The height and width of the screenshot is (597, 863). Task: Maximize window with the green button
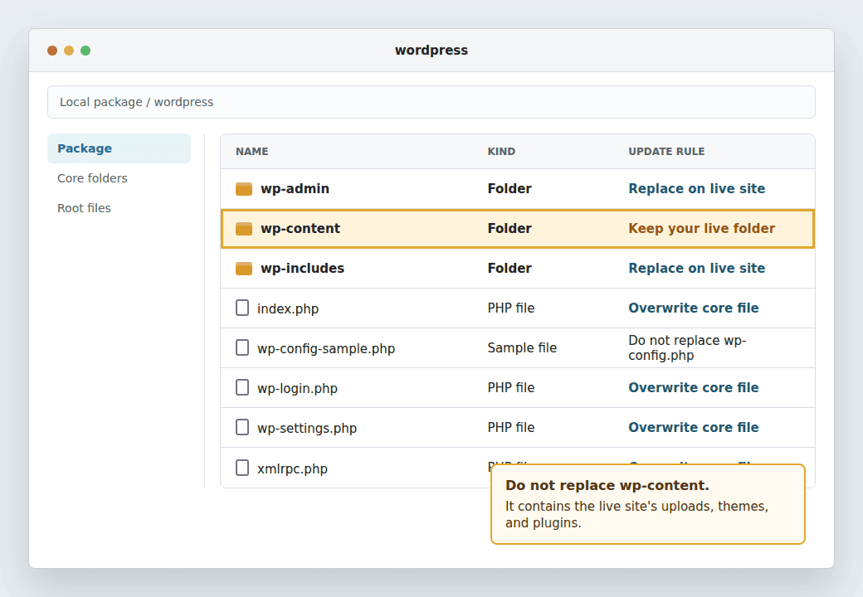(85, 51)
